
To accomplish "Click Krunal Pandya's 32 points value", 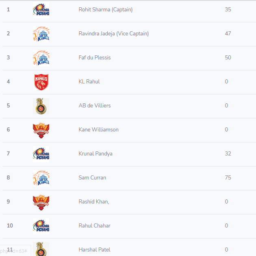I will point(228,153).
